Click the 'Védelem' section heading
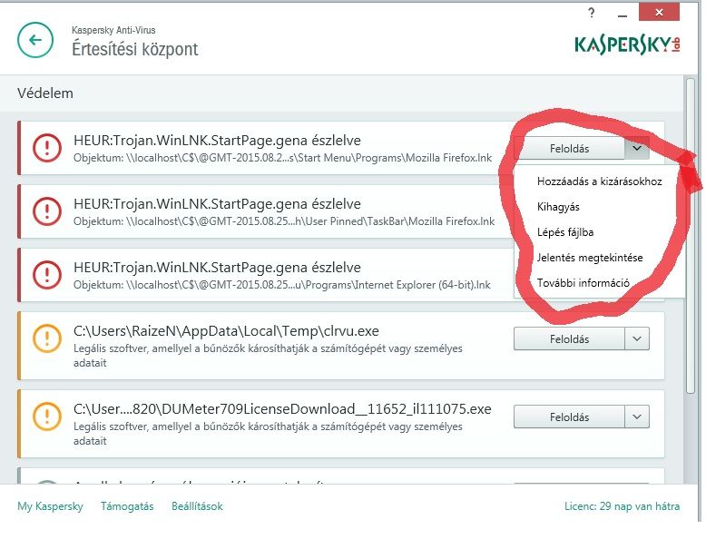This screenshot has width=706, height=539. tap(45, 93)
